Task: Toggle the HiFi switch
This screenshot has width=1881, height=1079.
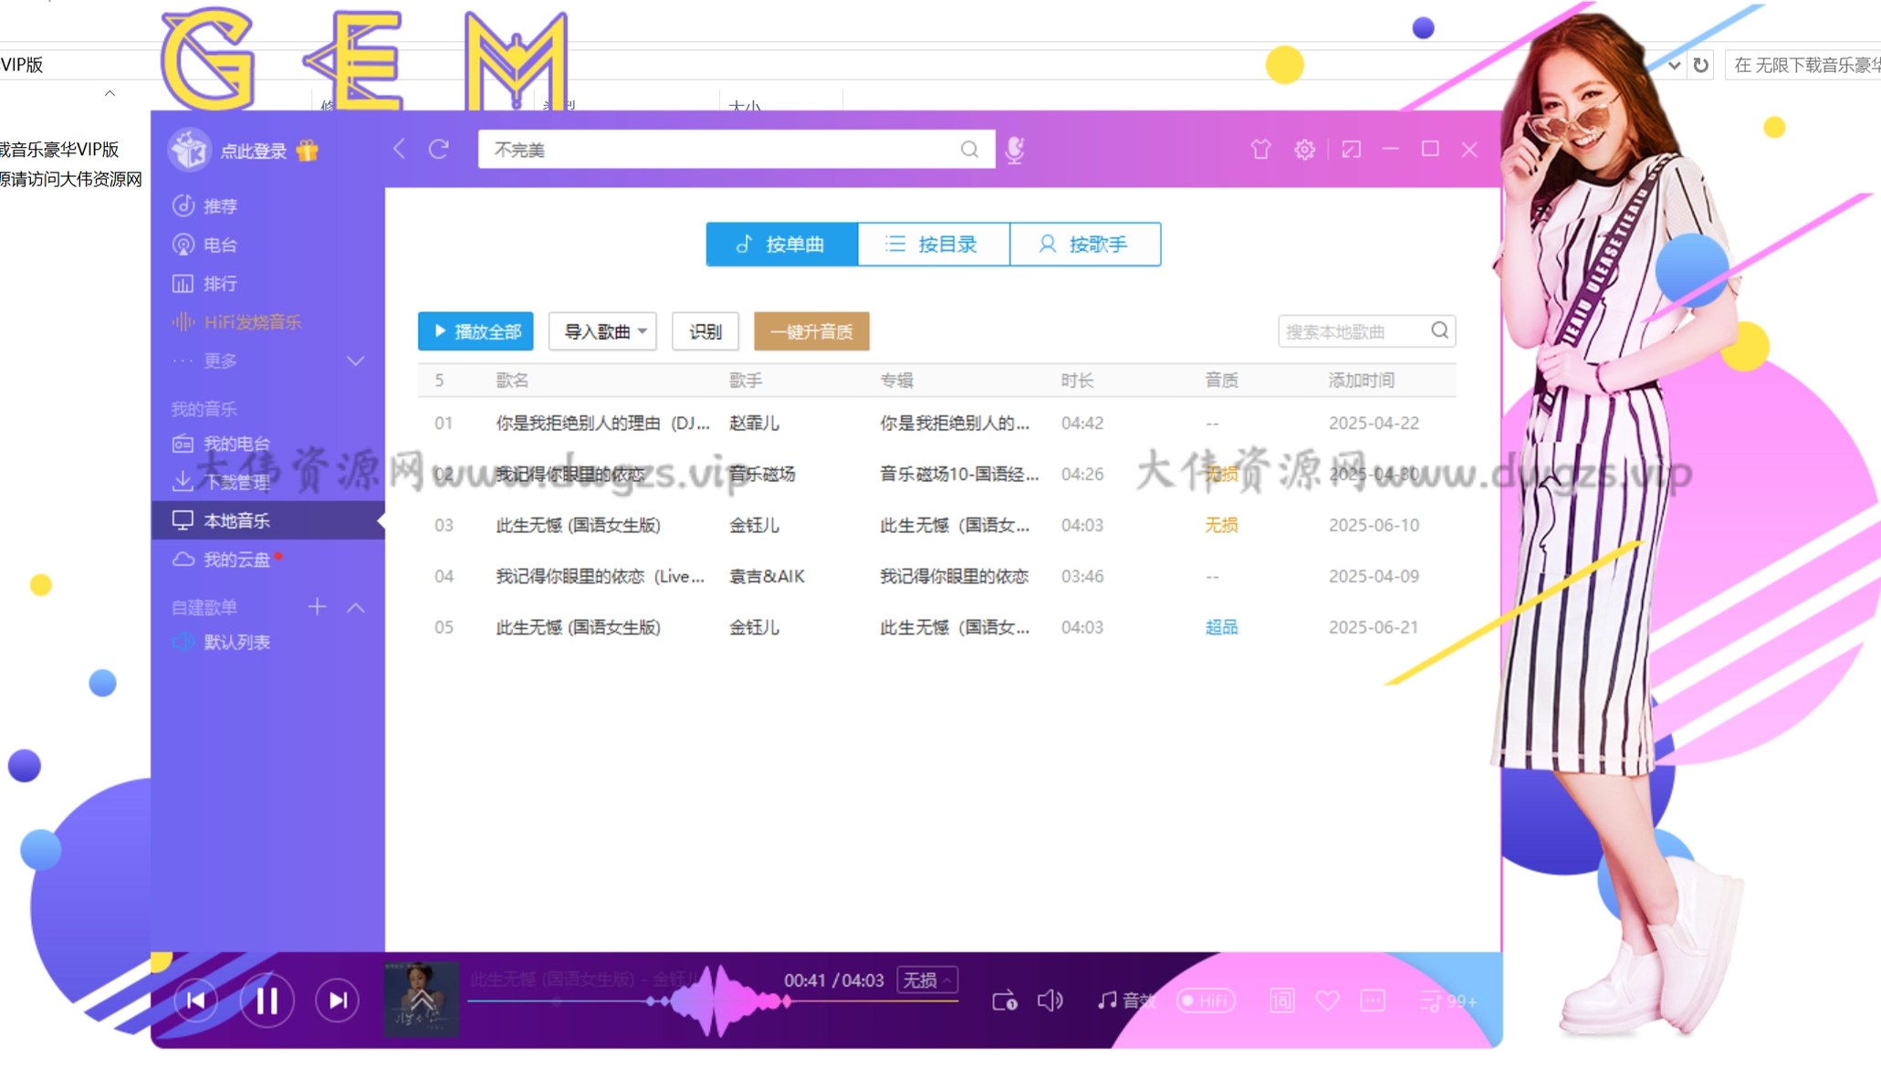Action: point(1206,1000)
